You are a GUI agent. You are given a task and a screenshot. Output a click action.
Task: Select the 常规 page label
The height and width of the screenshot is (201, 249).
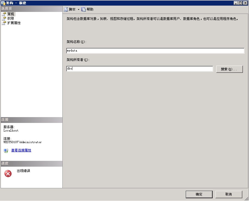tap(11, 14)
